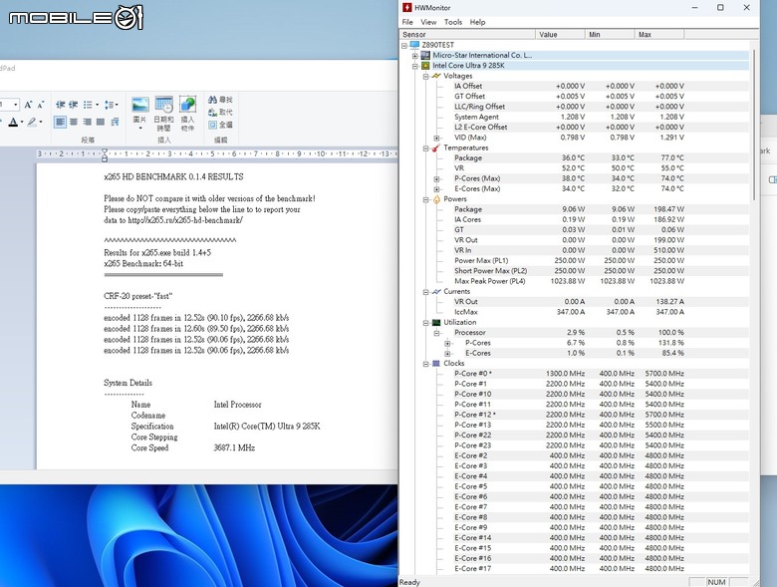Collapse the Clocks section
The width and height of the screenshot is (777, 587).
(425, 364)
